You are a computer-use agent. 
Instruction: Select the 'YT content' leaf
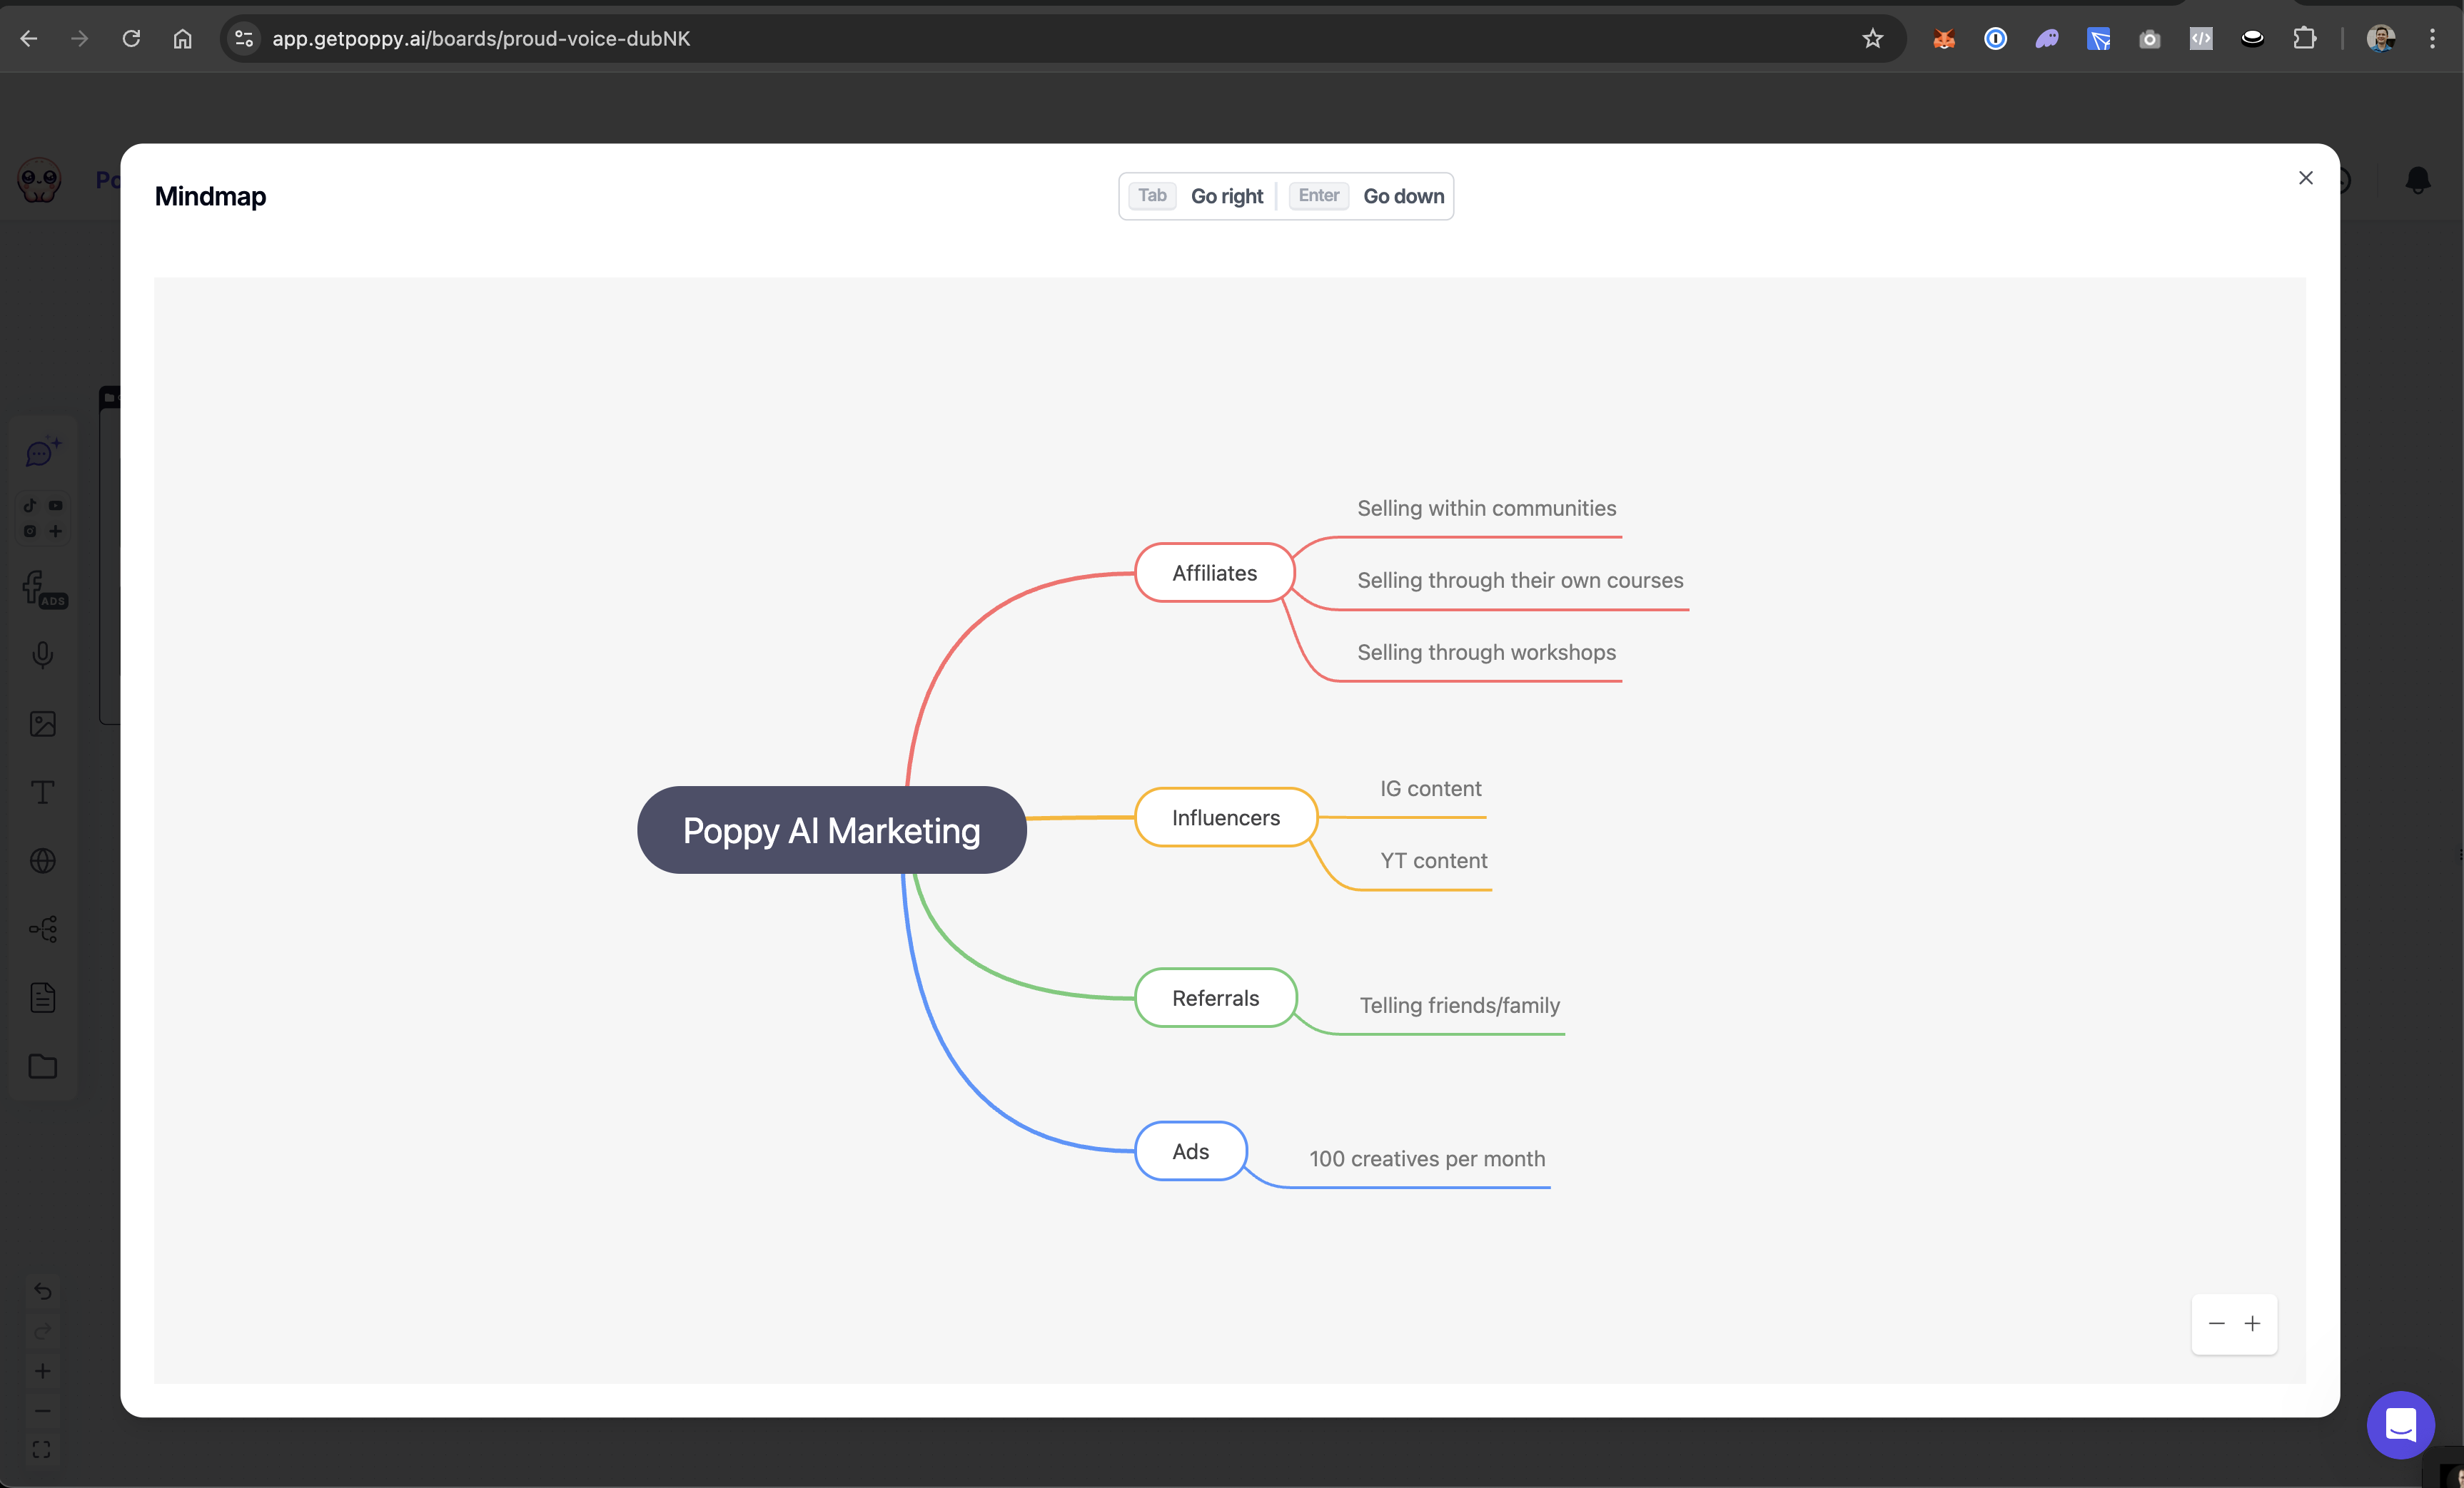coord(1433,860)
